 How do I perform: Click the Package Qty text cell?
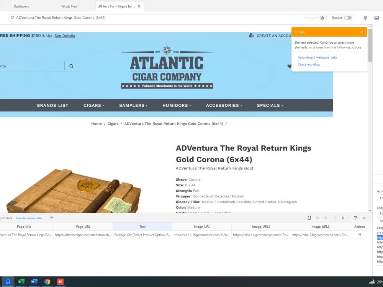[142, 235]
